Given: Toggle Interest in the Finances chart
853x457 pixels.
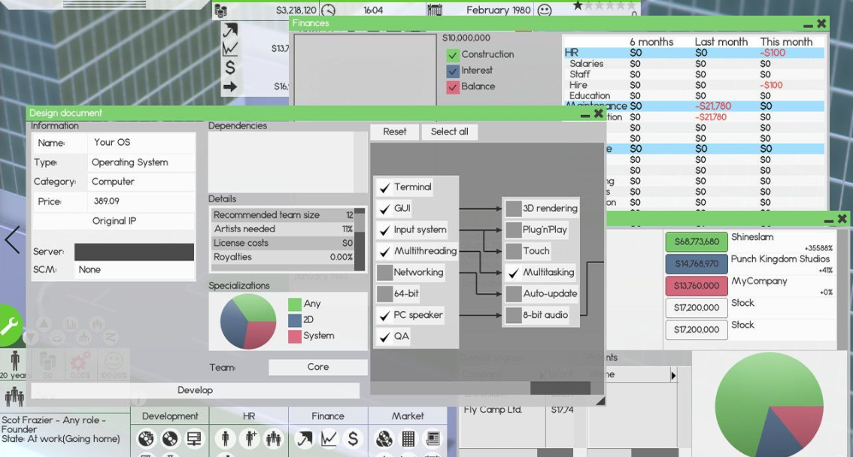Looking at the screenshot, I should [453, 71].
